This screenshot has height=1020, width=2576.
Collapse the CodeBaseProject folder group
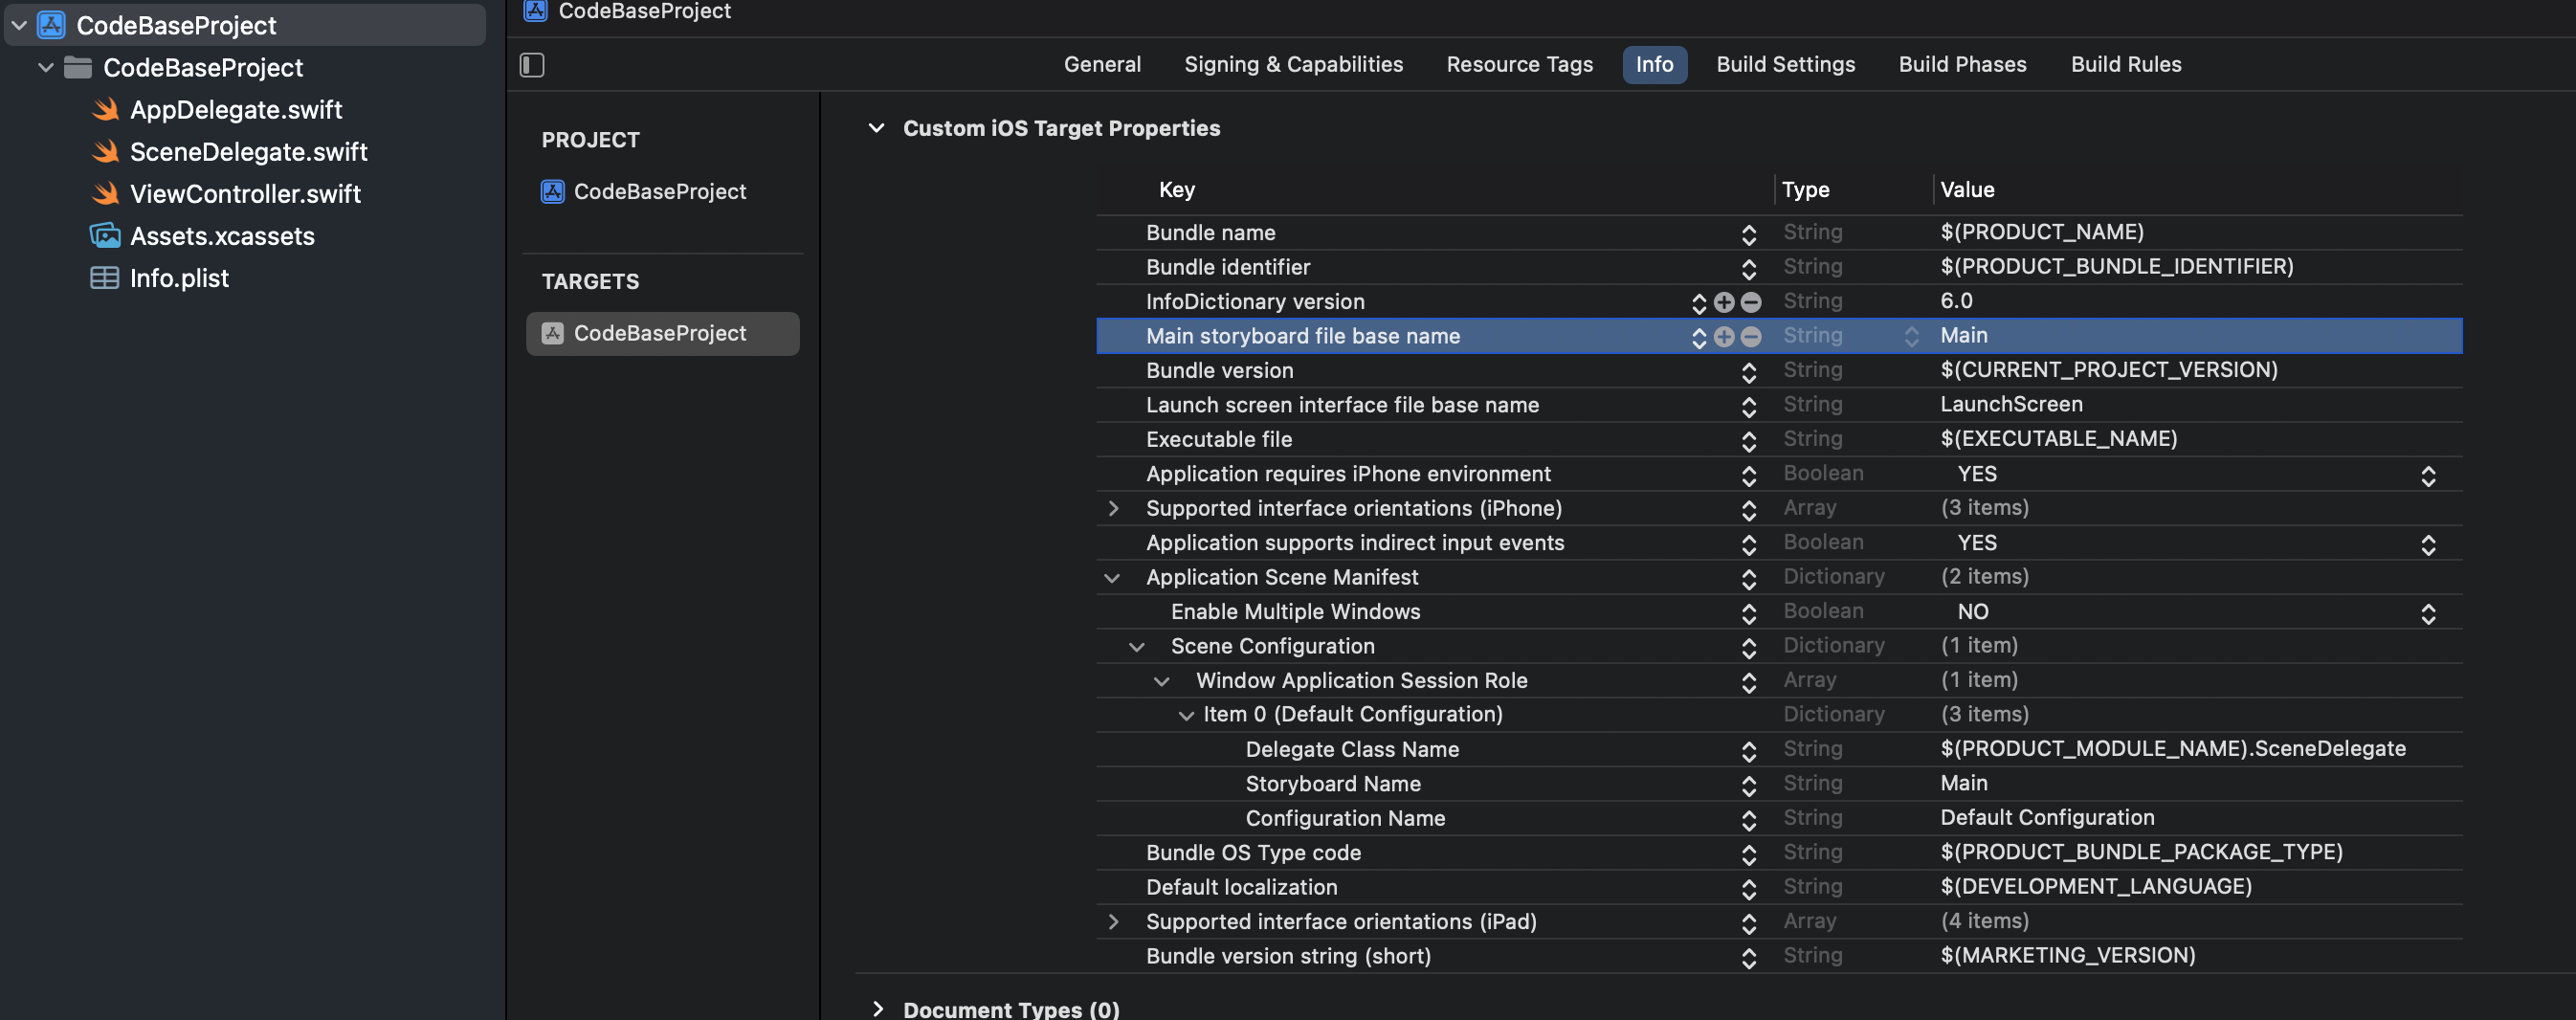point(45,67)
